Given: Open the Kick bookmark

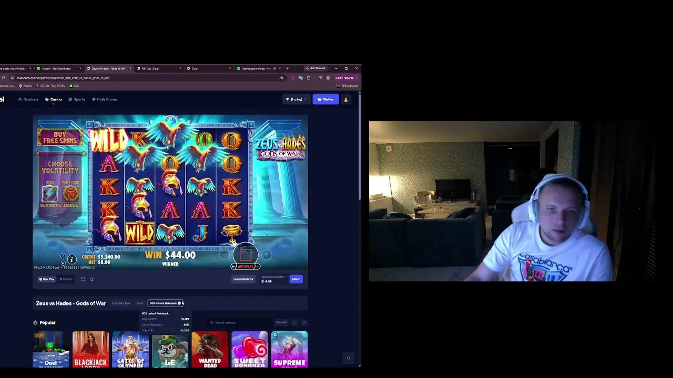Looking at the screenshot, I should click(74, 86).
